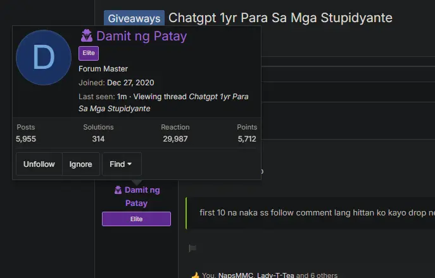
Task: Click the Posts count 5,955
Action: pyautogui.click(x=26, y=139)
